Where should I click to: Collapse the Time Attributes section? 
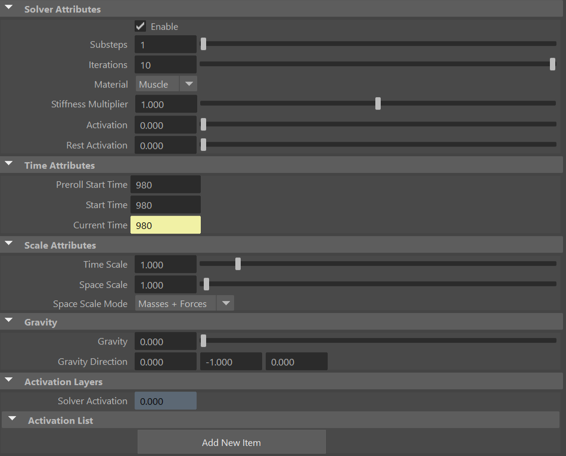(8, 165)
